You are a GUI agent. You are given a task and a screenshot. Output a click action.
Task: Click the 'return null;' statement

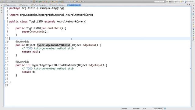coord(31,52)
